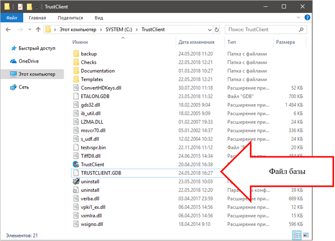Select the gds32.dll file icon
Image resolution: width=335 pixels, height=241 pixels.
(76, 105)
